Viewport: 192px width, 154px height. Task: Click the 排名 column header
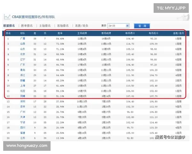coord(8,33)
